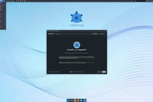Click the first orange shield icon in panel
153x102 pixels.
click(20, 1)
